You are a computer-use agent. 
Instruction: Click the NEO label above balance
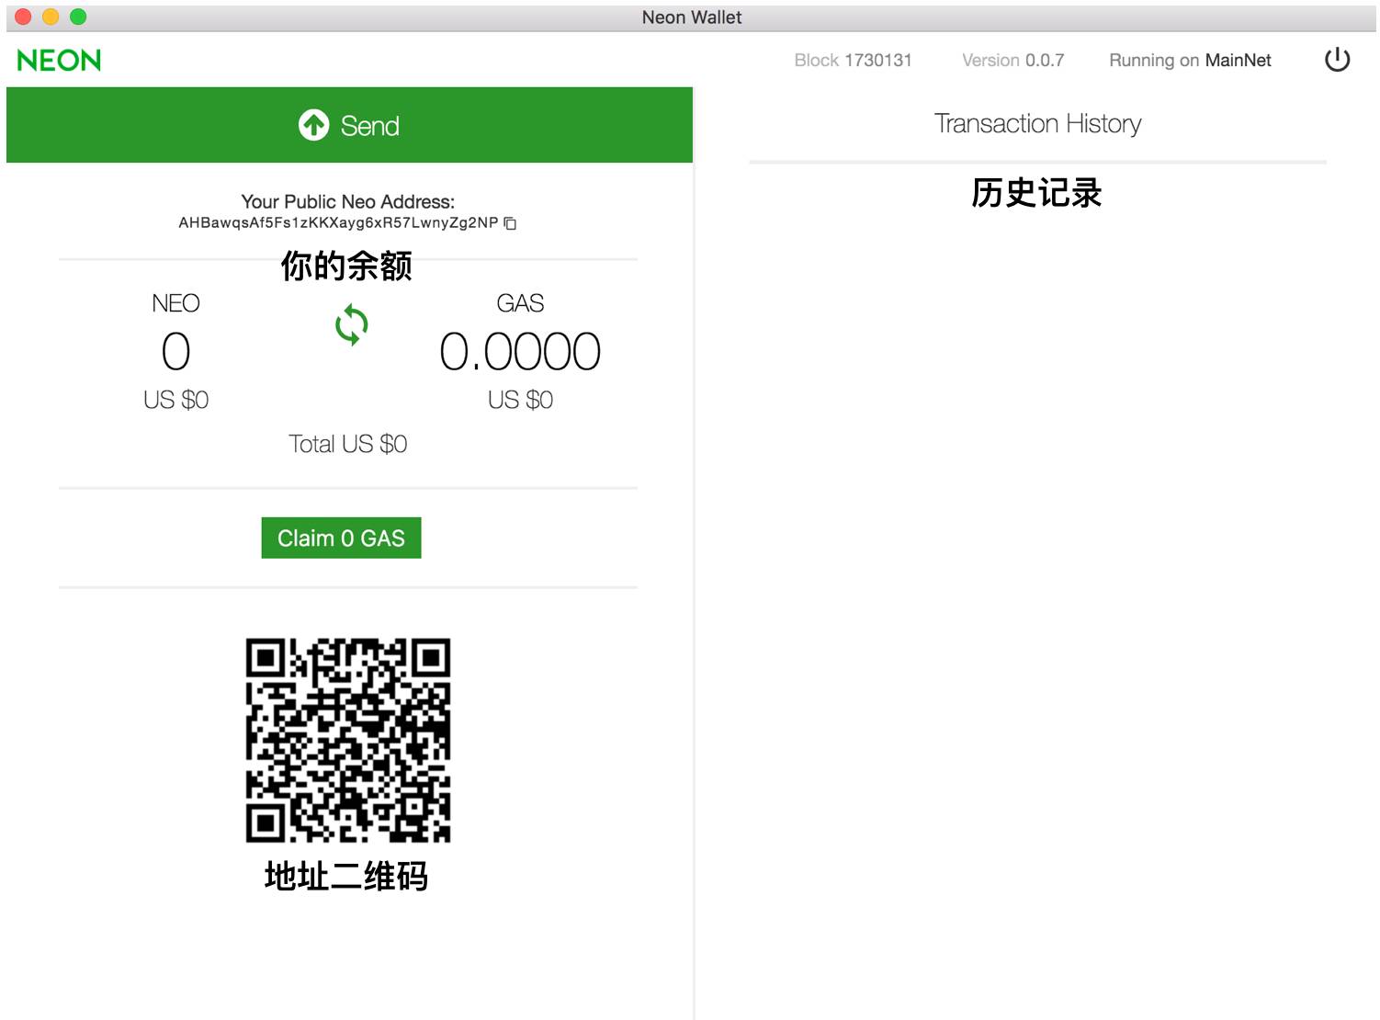coord(175,303)
